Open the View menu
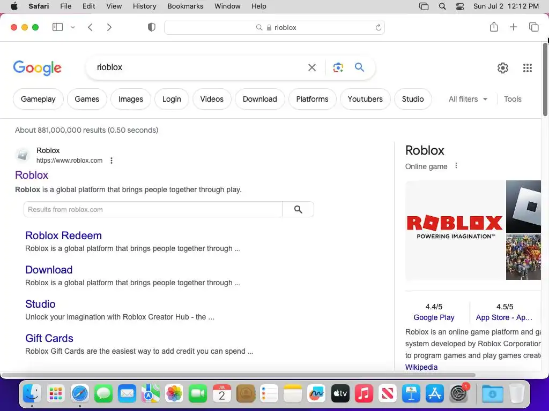This screenshot has width=549, height=411. click(114, 6)
